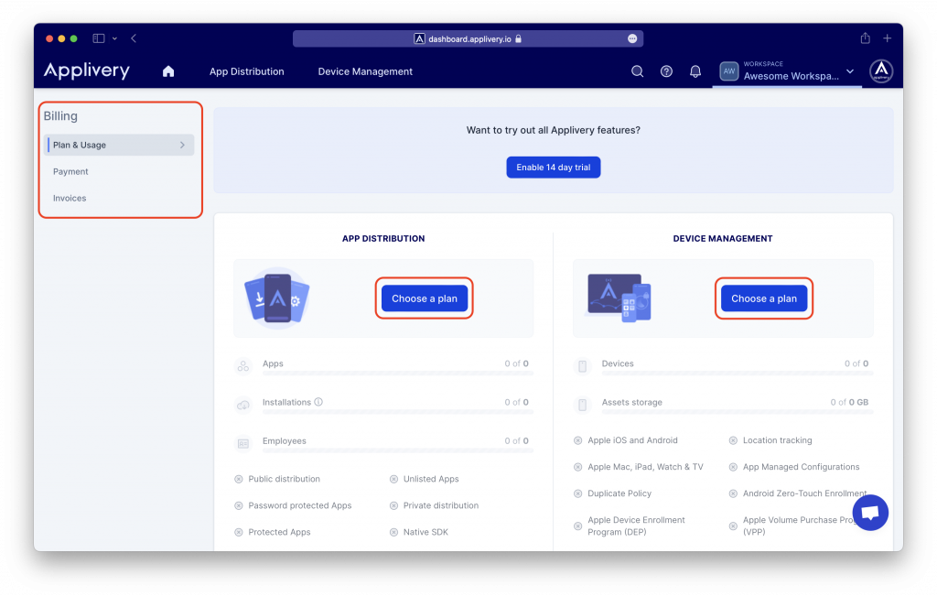Click Apple iOS and Android text
This screenshot has width=937, height=596.
(632, 440)
